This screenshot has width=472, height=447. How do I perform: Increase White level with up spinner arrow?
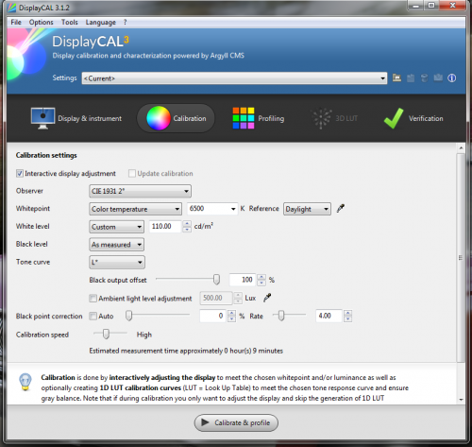pyautogui.click(x=187, y=223)
